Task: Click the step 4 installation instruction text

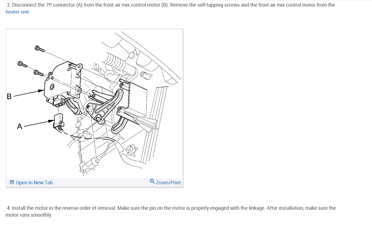Action: coord(171,211)
